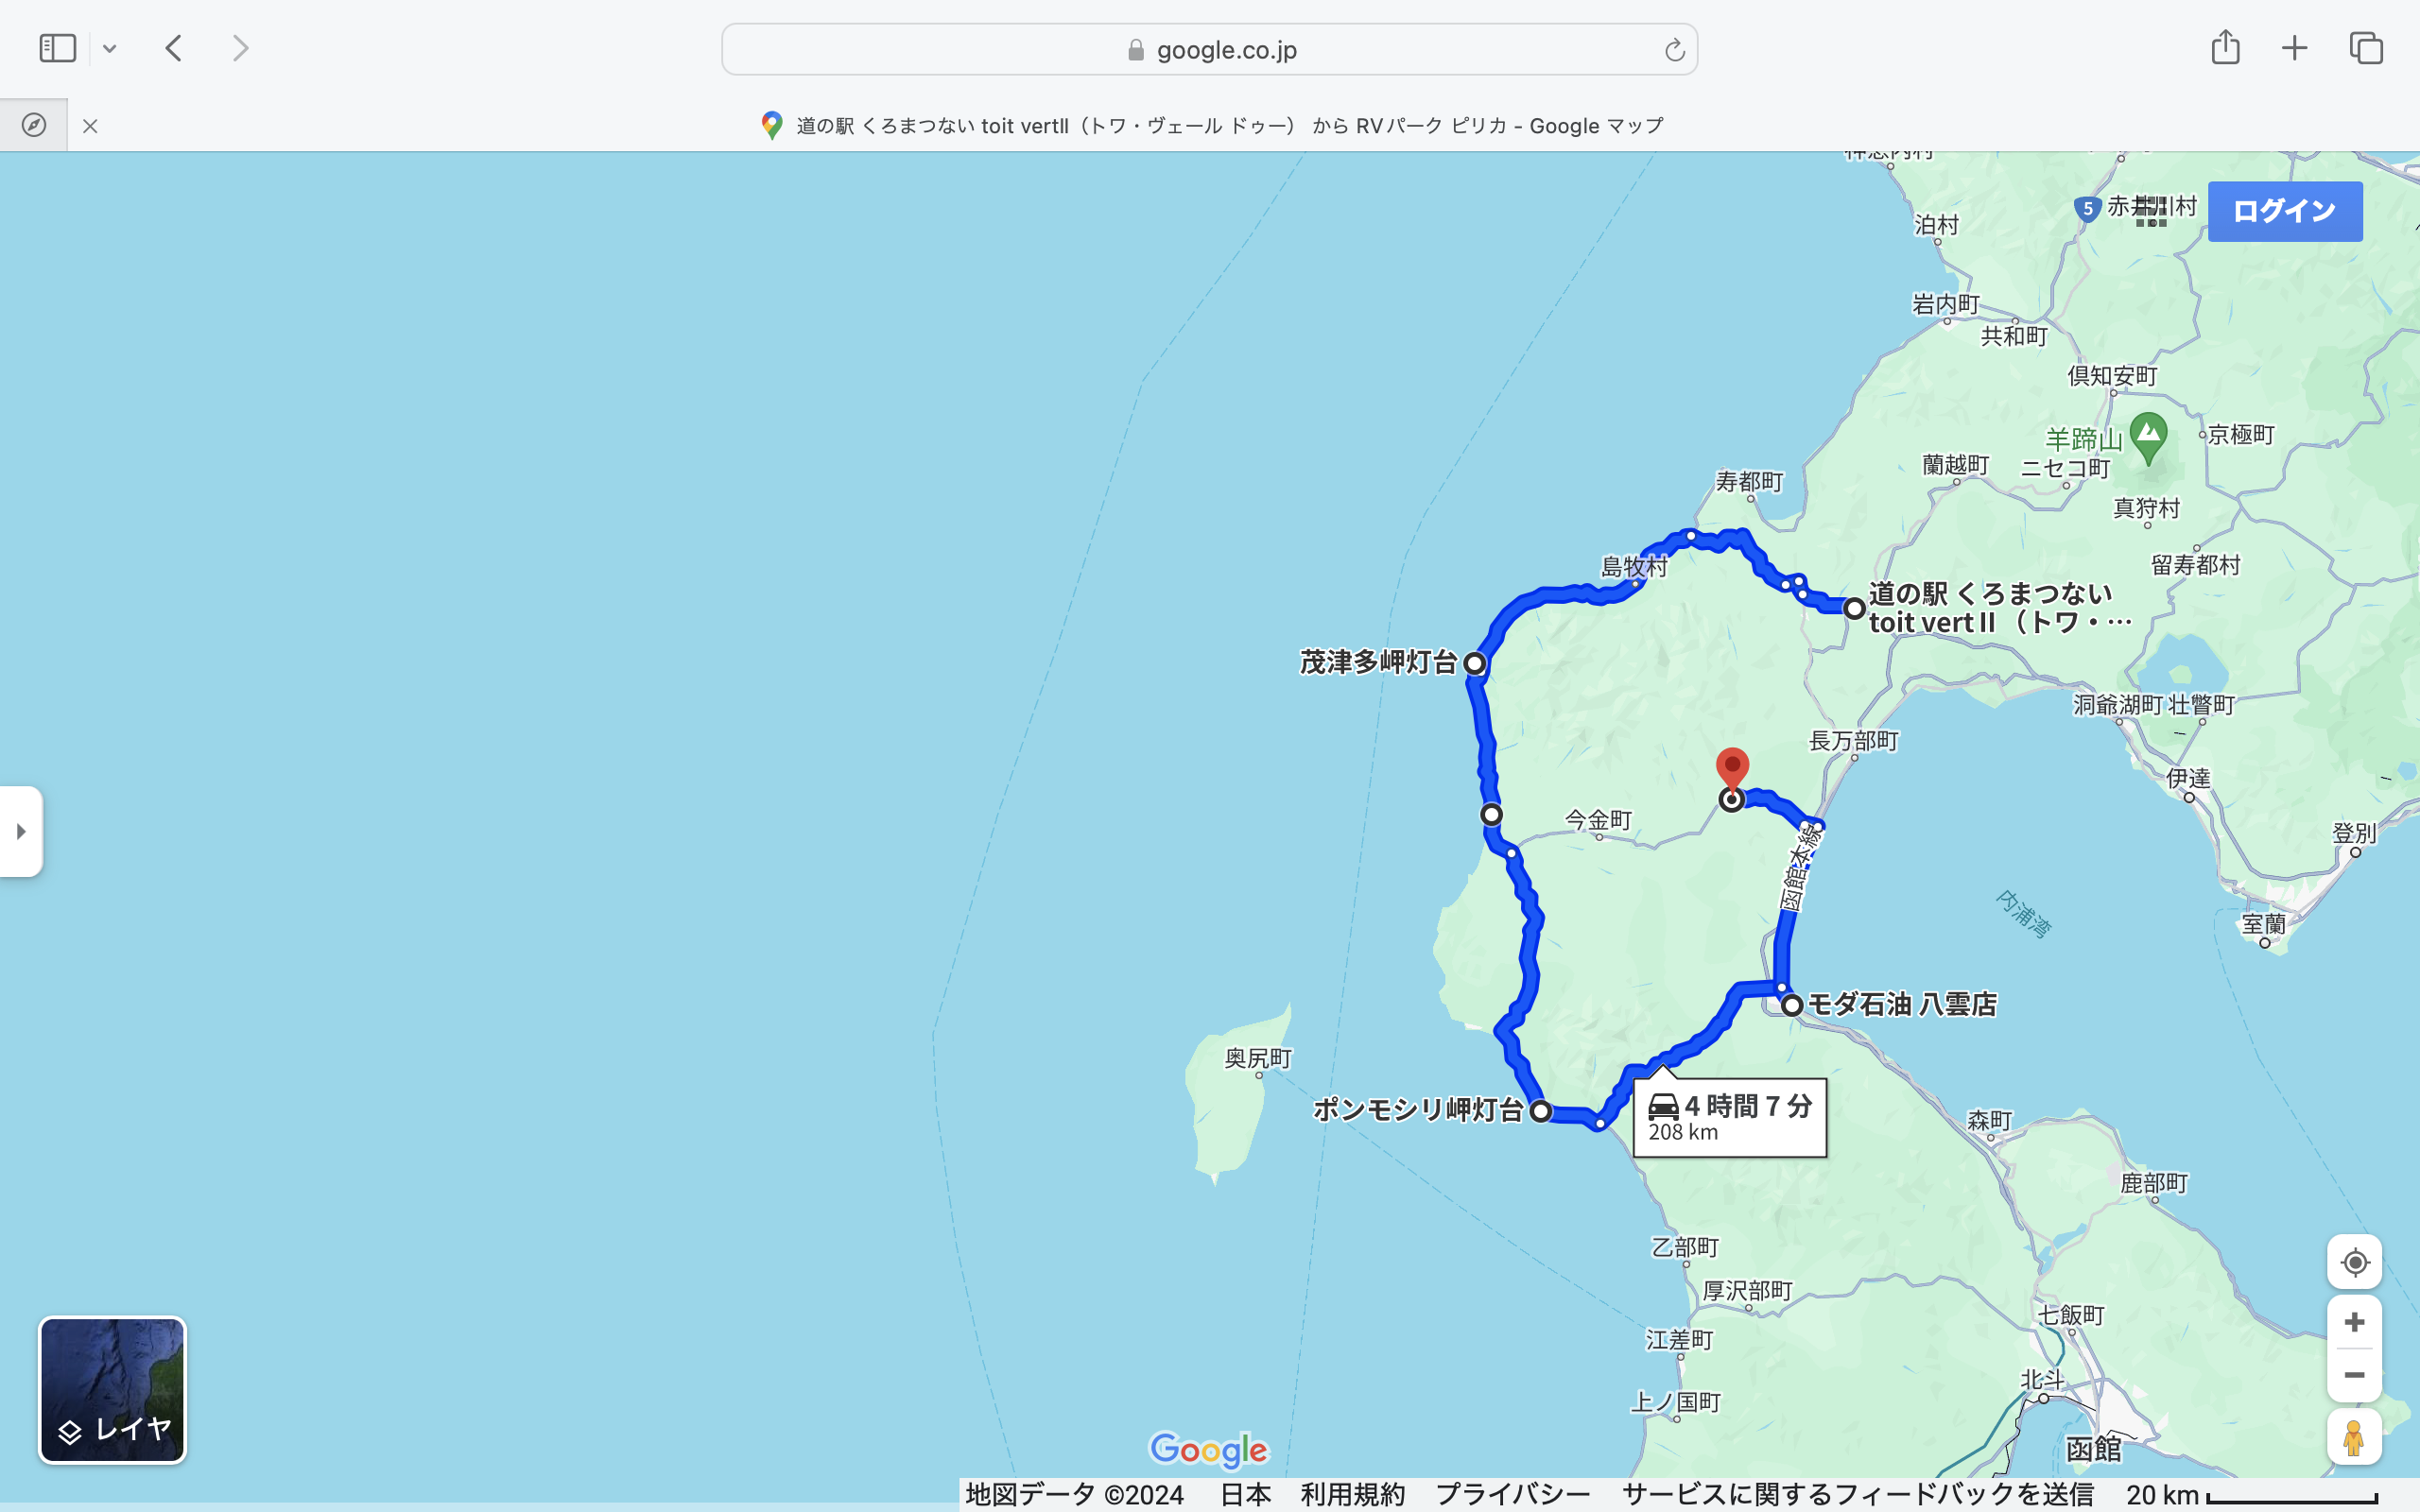
Task: Go back with the back arrow
Action: [x=174, y=48]
